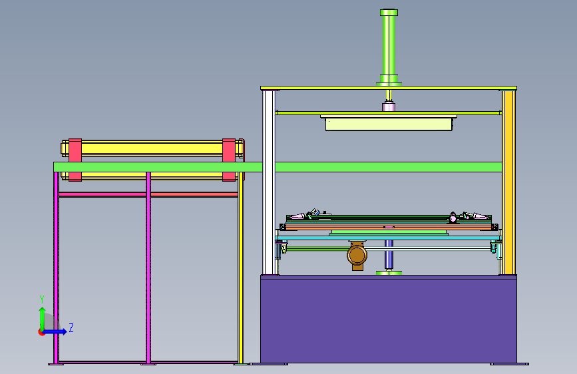Select the yellow right leg of the left frame
Viewport: 577px width, 374px height.
(x=241, y=268)
